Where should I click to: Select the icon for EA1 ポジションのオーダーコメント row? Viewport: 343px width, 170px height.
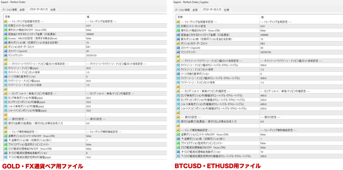point(5,47)
